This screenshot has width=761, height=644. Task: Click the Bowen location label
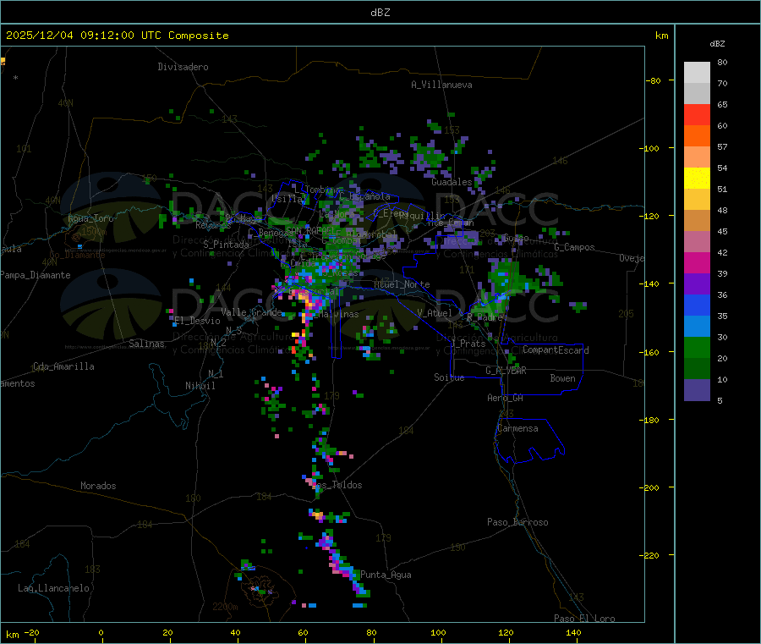click(x=562, y=379)
